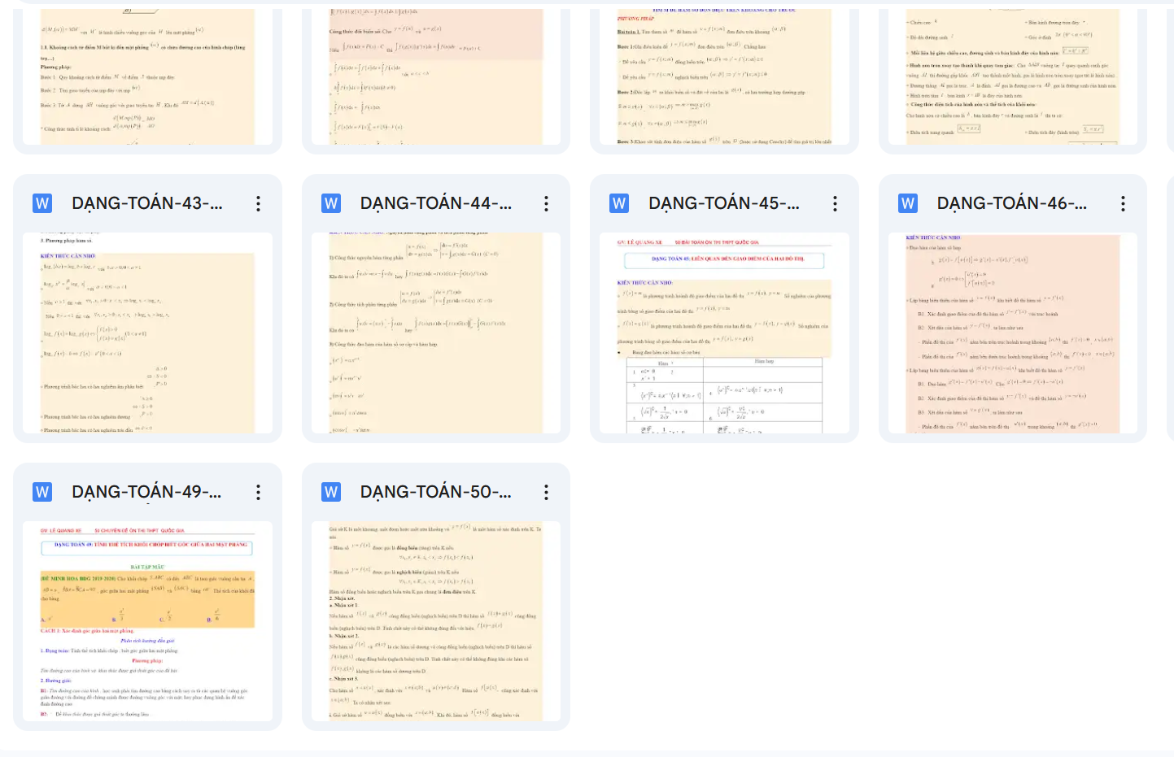Click the preview thumbnail of DẠNG-TOÁN-44
Image resolution: width=1174 pixels, height=757 pixels.
(x=435, y=333)
